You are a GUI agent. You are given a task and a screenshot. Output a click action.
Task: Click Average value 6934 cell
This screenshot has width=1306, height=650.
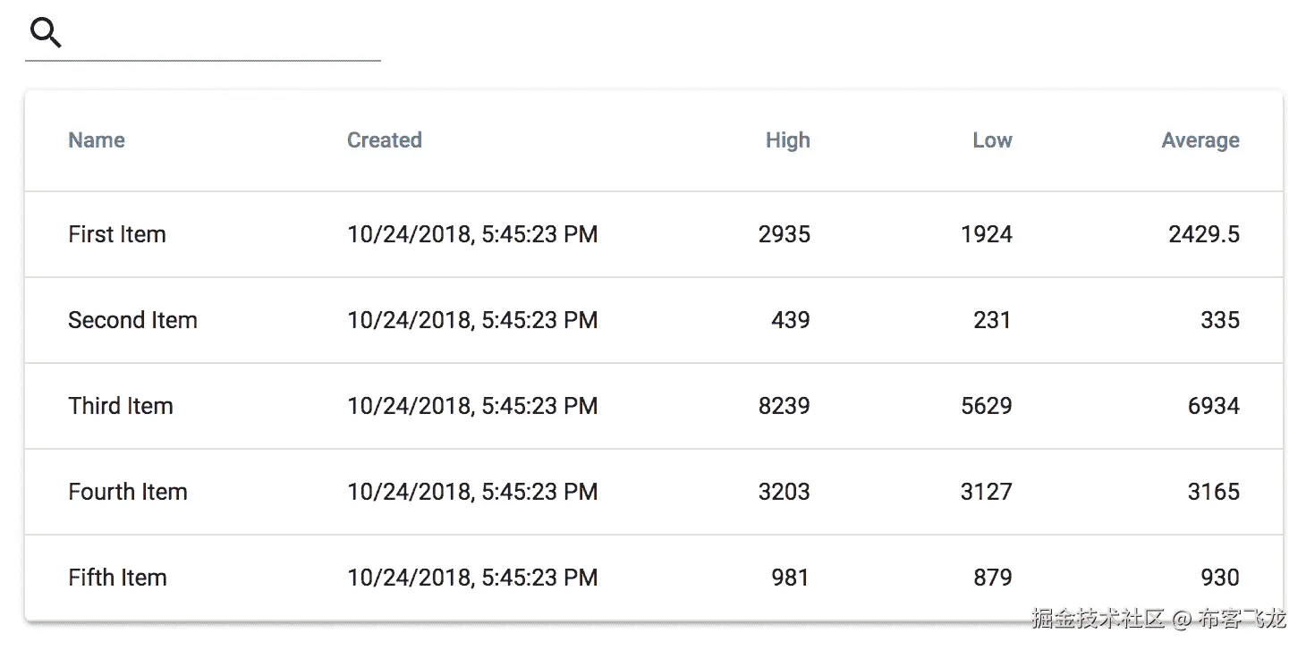(1213, 406)
